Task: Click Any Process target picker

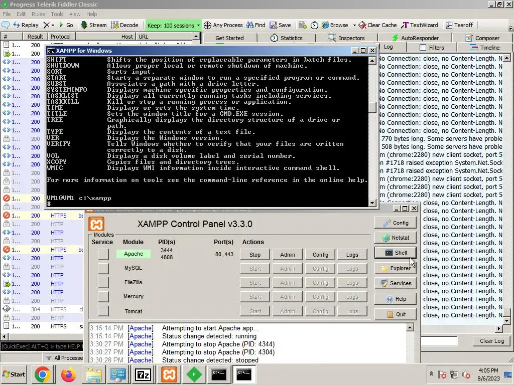Action: tap(223, 25)
